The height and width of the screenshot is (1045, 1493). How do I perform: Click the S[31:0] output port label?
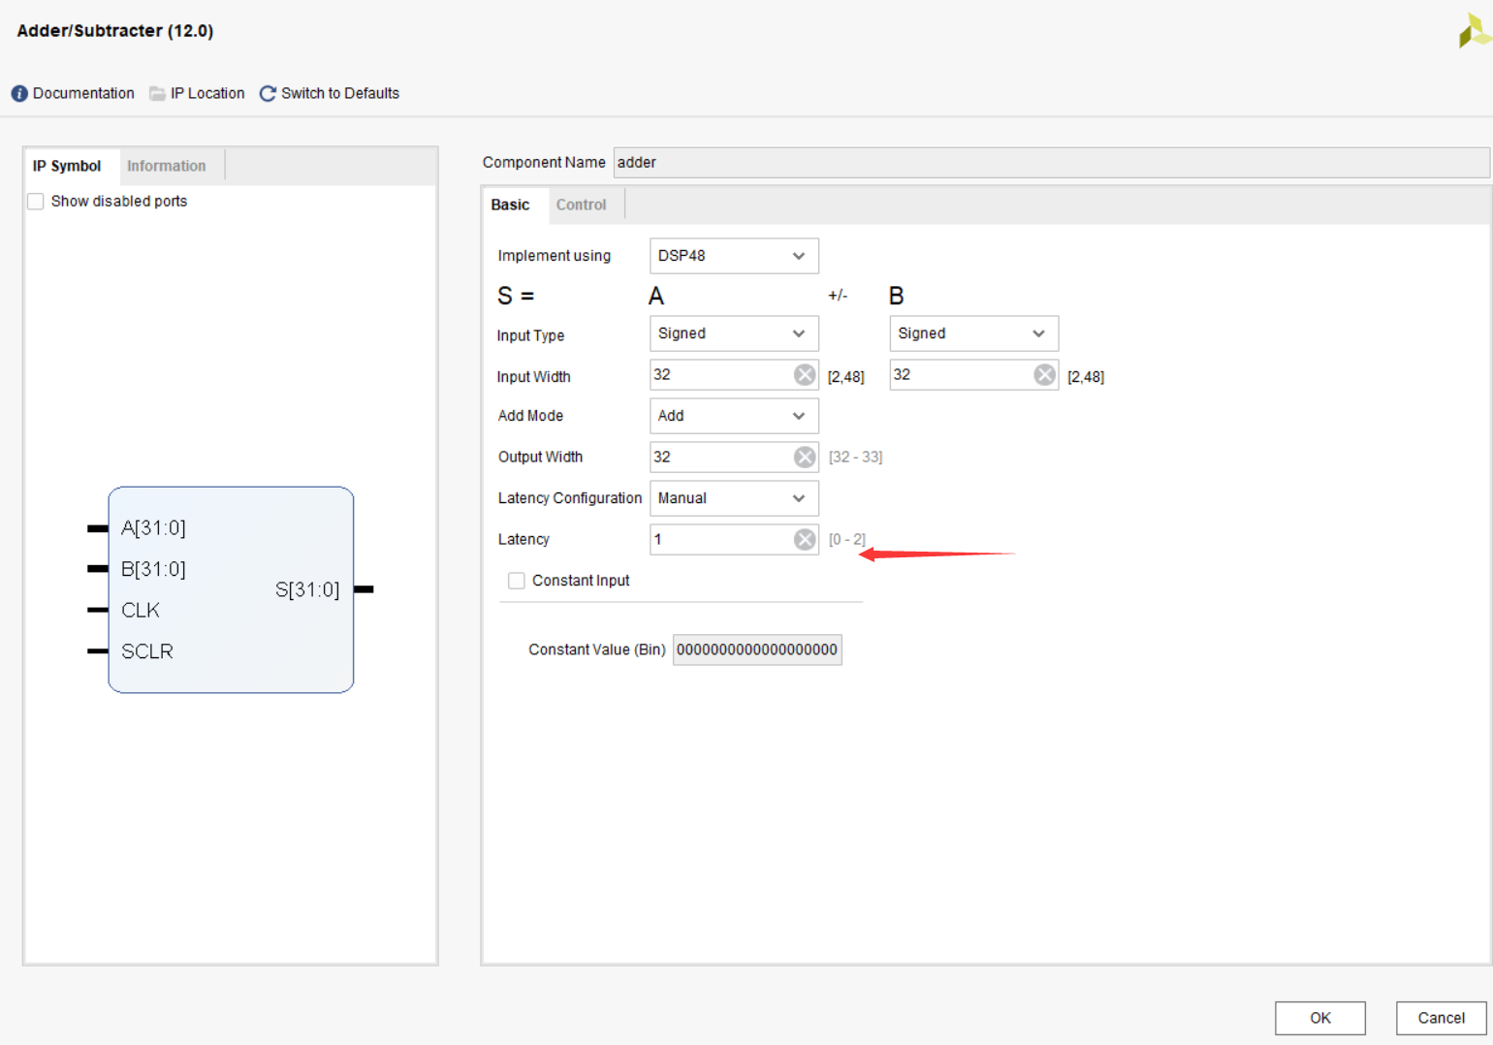tap(307, 589)
